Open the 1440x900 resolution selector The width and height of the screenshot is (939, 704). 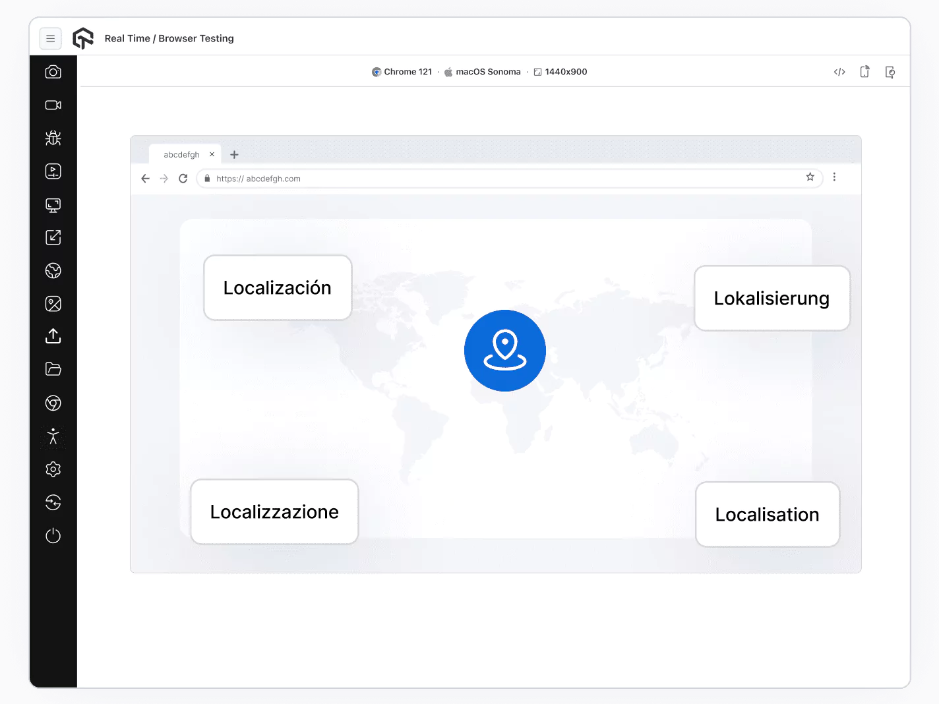pos(560,72)
